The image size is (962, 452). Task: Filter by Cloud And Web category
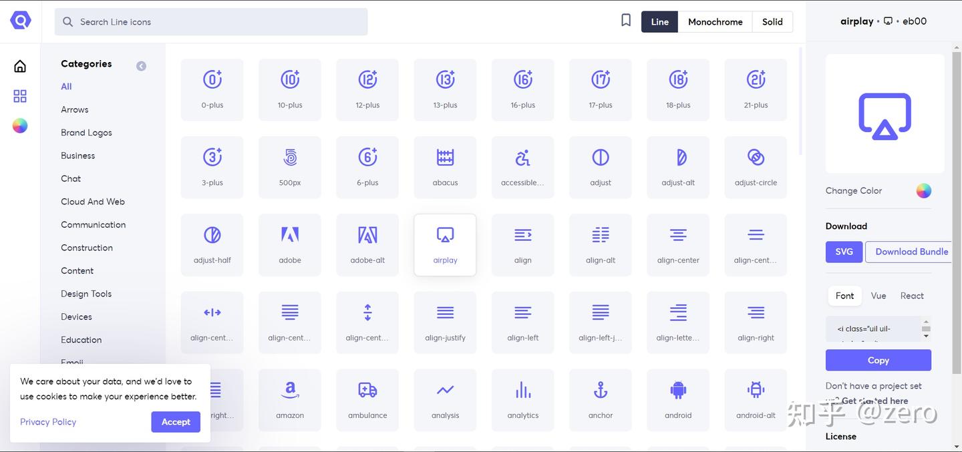point(93,202)
